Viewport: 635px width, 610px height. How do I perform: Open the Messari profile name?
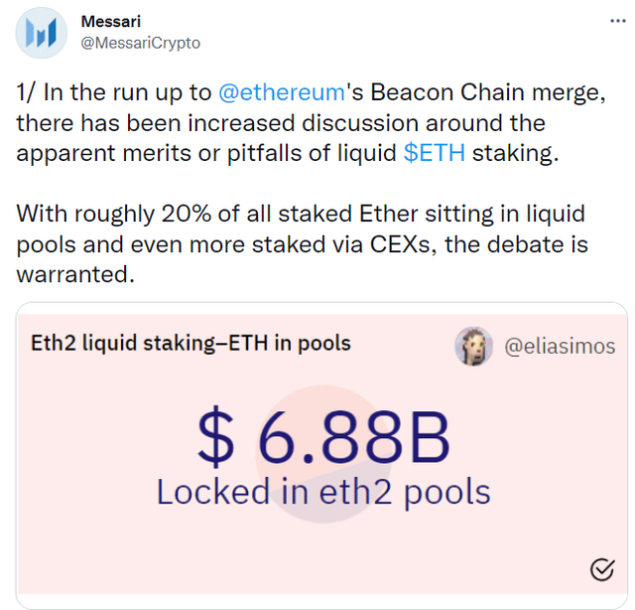point(112,23)
